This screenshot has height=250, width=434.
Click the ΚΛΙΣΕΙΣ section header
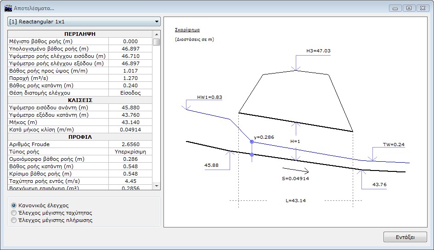(80, 100)
